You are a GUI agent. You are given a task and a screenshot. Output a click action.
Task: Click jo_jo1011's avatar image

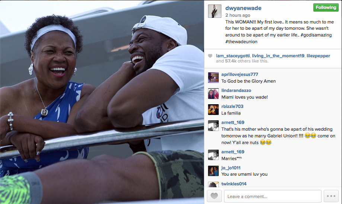[x=213, y=171]
